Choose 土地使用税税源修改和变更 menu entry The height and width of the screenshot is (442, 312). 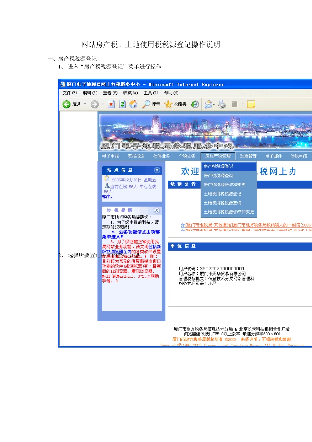pyautogui.click(x=229, y=212)
